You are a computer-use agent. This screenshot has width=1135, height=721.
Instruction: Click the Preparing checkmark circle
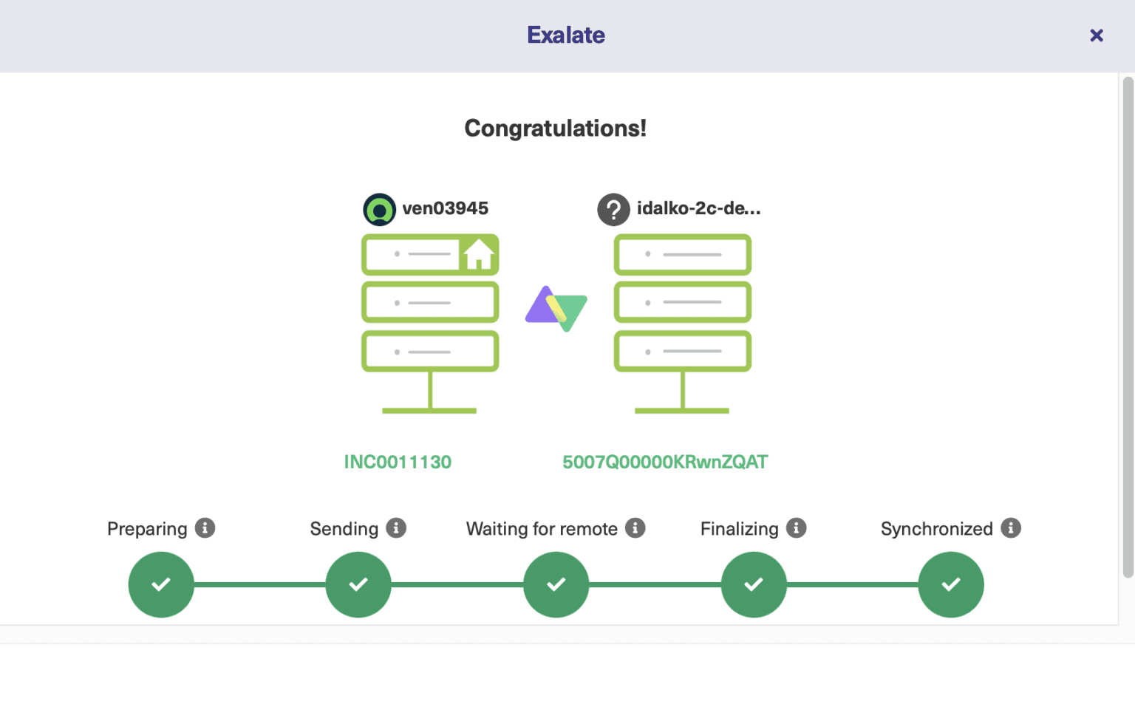(x=161, y=584)
